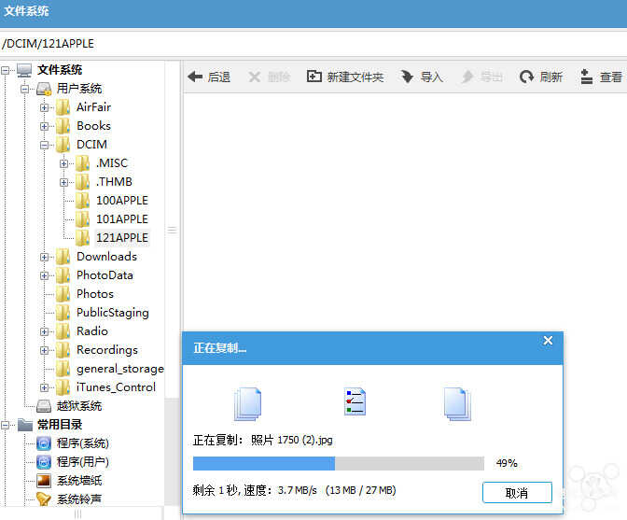This screenshot has height=520, width=627.
Task: Expand the AirFair folder
Action: coord(44,107)
